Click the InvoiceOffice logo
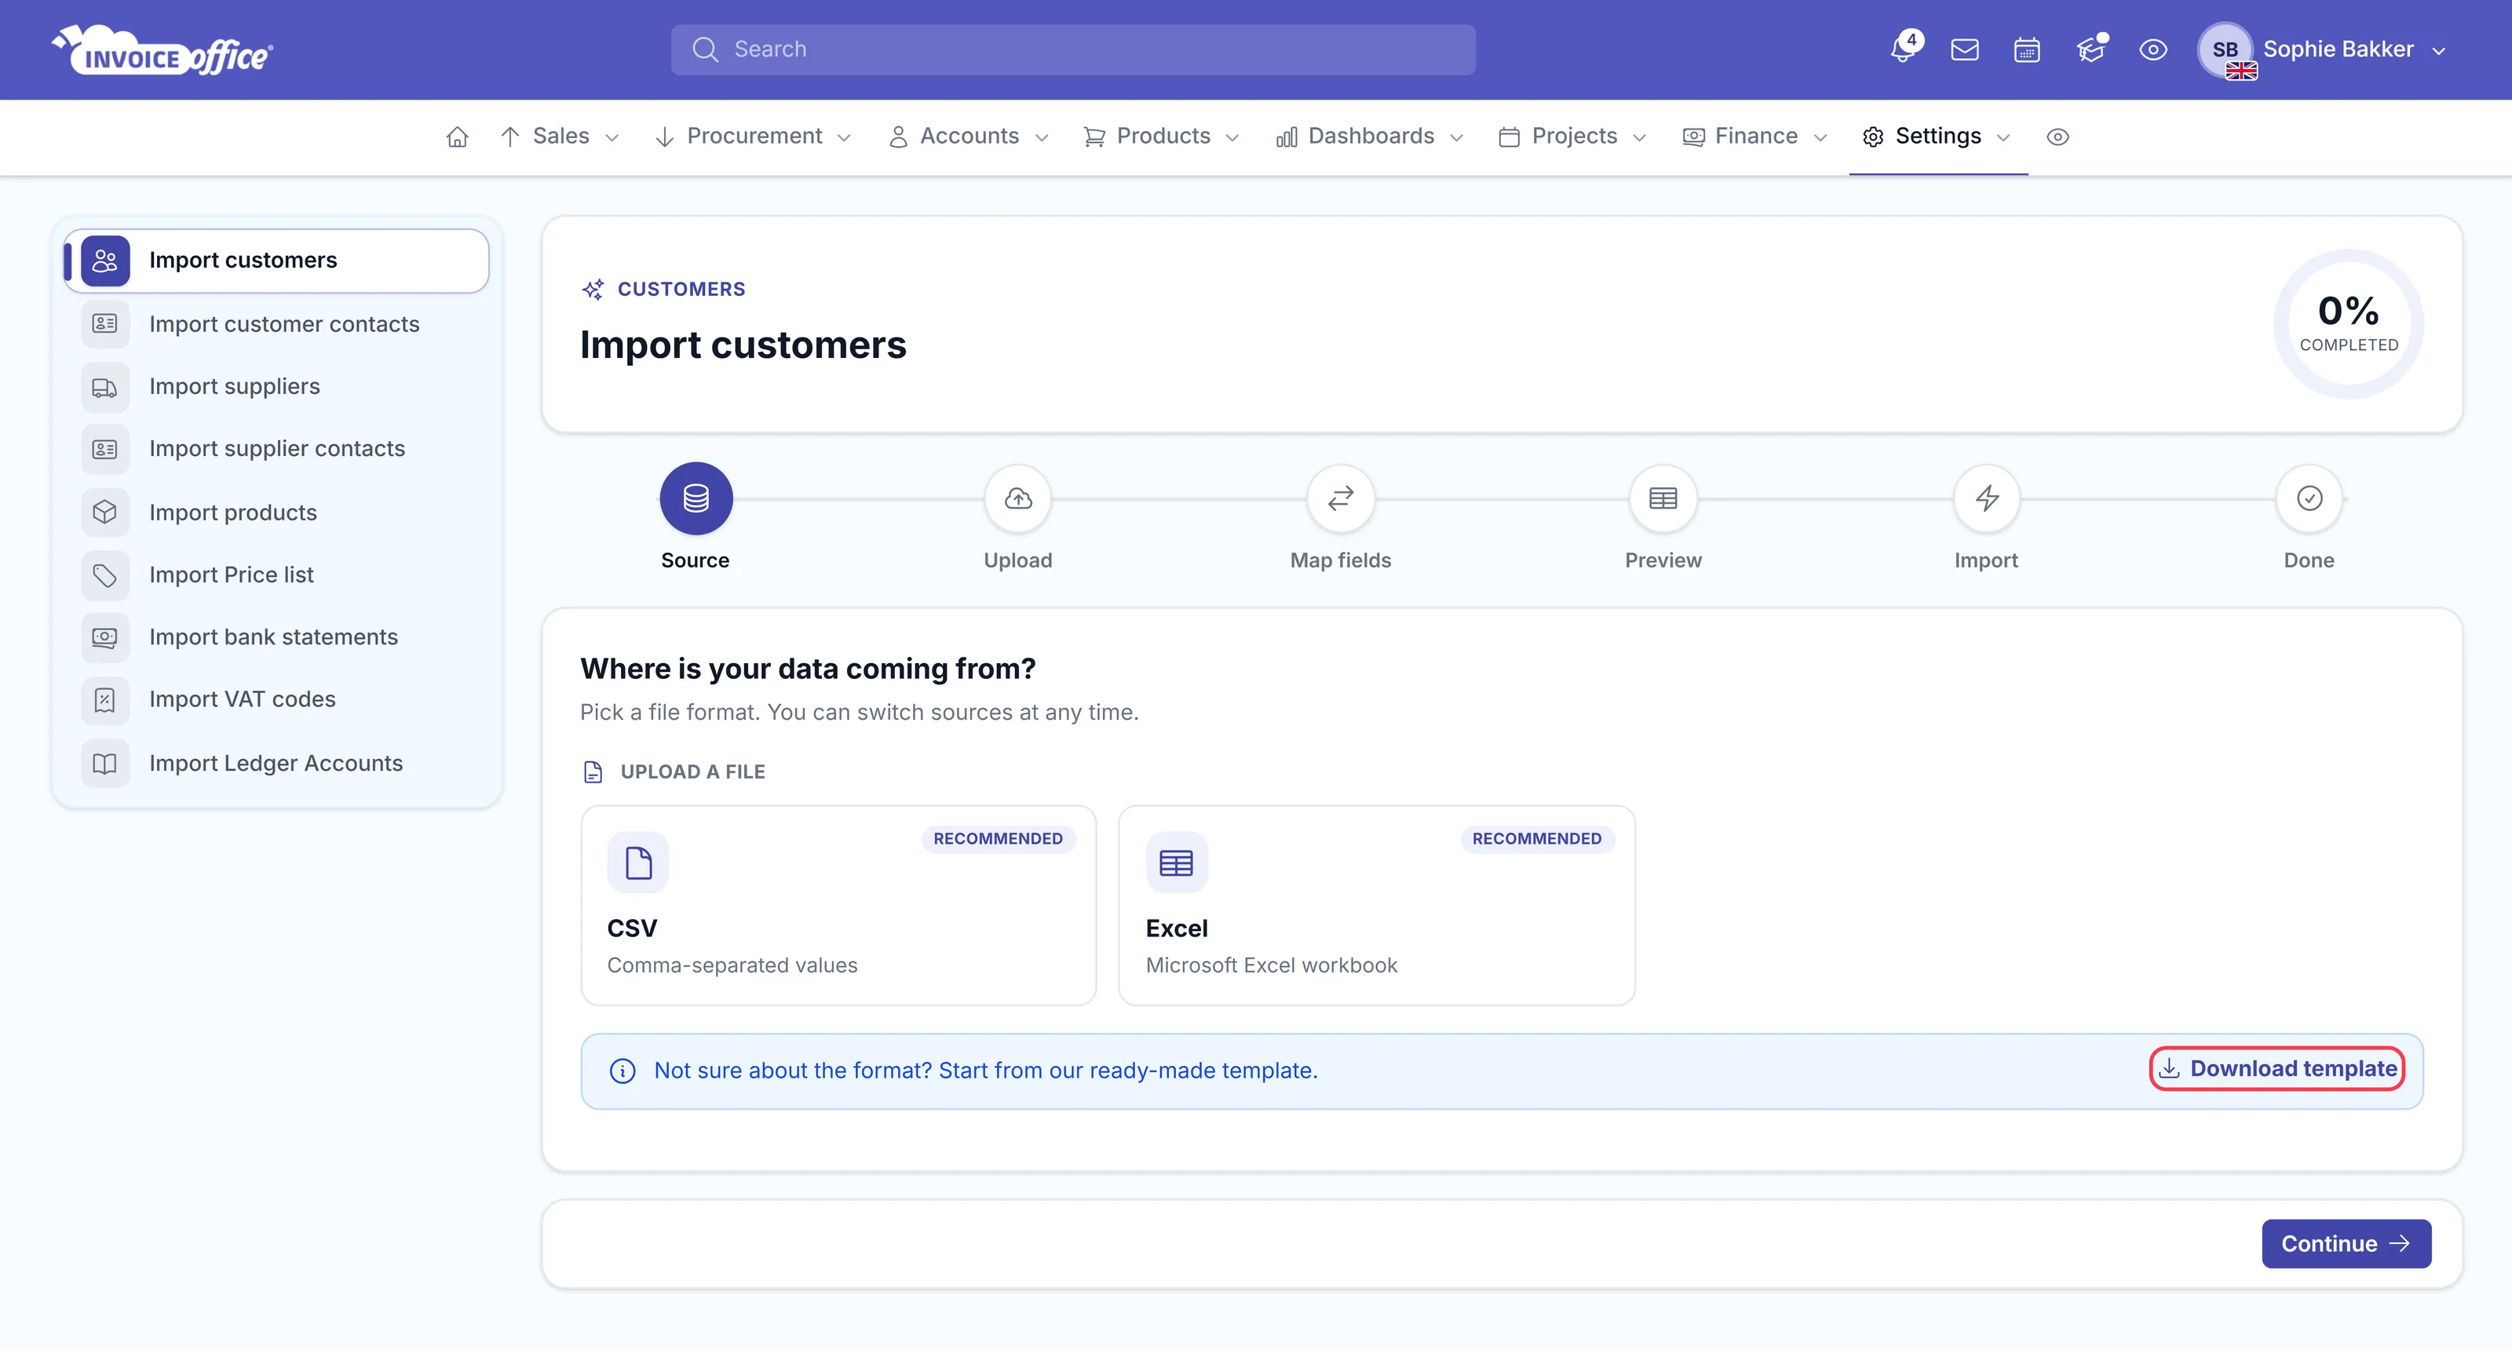The image size is (2512, 1350). tap(162, 49)
